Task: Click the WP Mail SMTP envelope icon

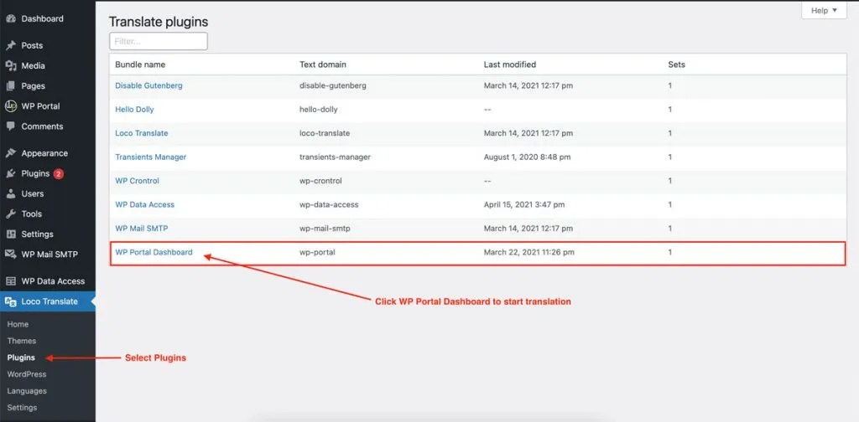Action: pyautogui.click(x=10, y=255)
